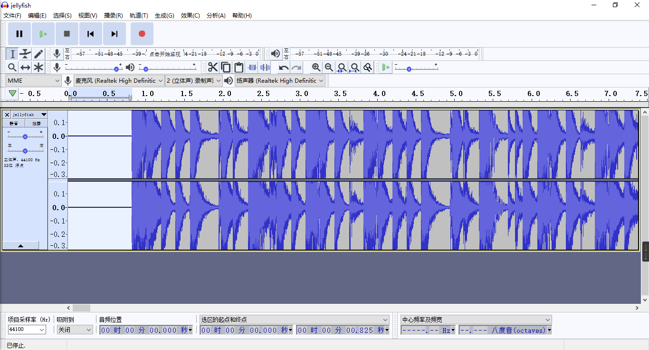The height and width of the screenshot is (350, 649).
Task: Solo the jellyfish track (独奏)
Action: [36, 124]
